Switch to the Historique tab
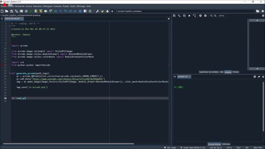Image resolution: width=265 pixels, height=149 pixels. 226,144
